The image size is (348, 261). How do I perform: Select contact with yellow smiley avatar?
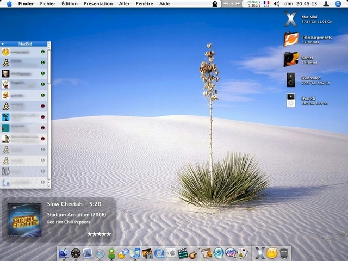[x=24, y=52]
